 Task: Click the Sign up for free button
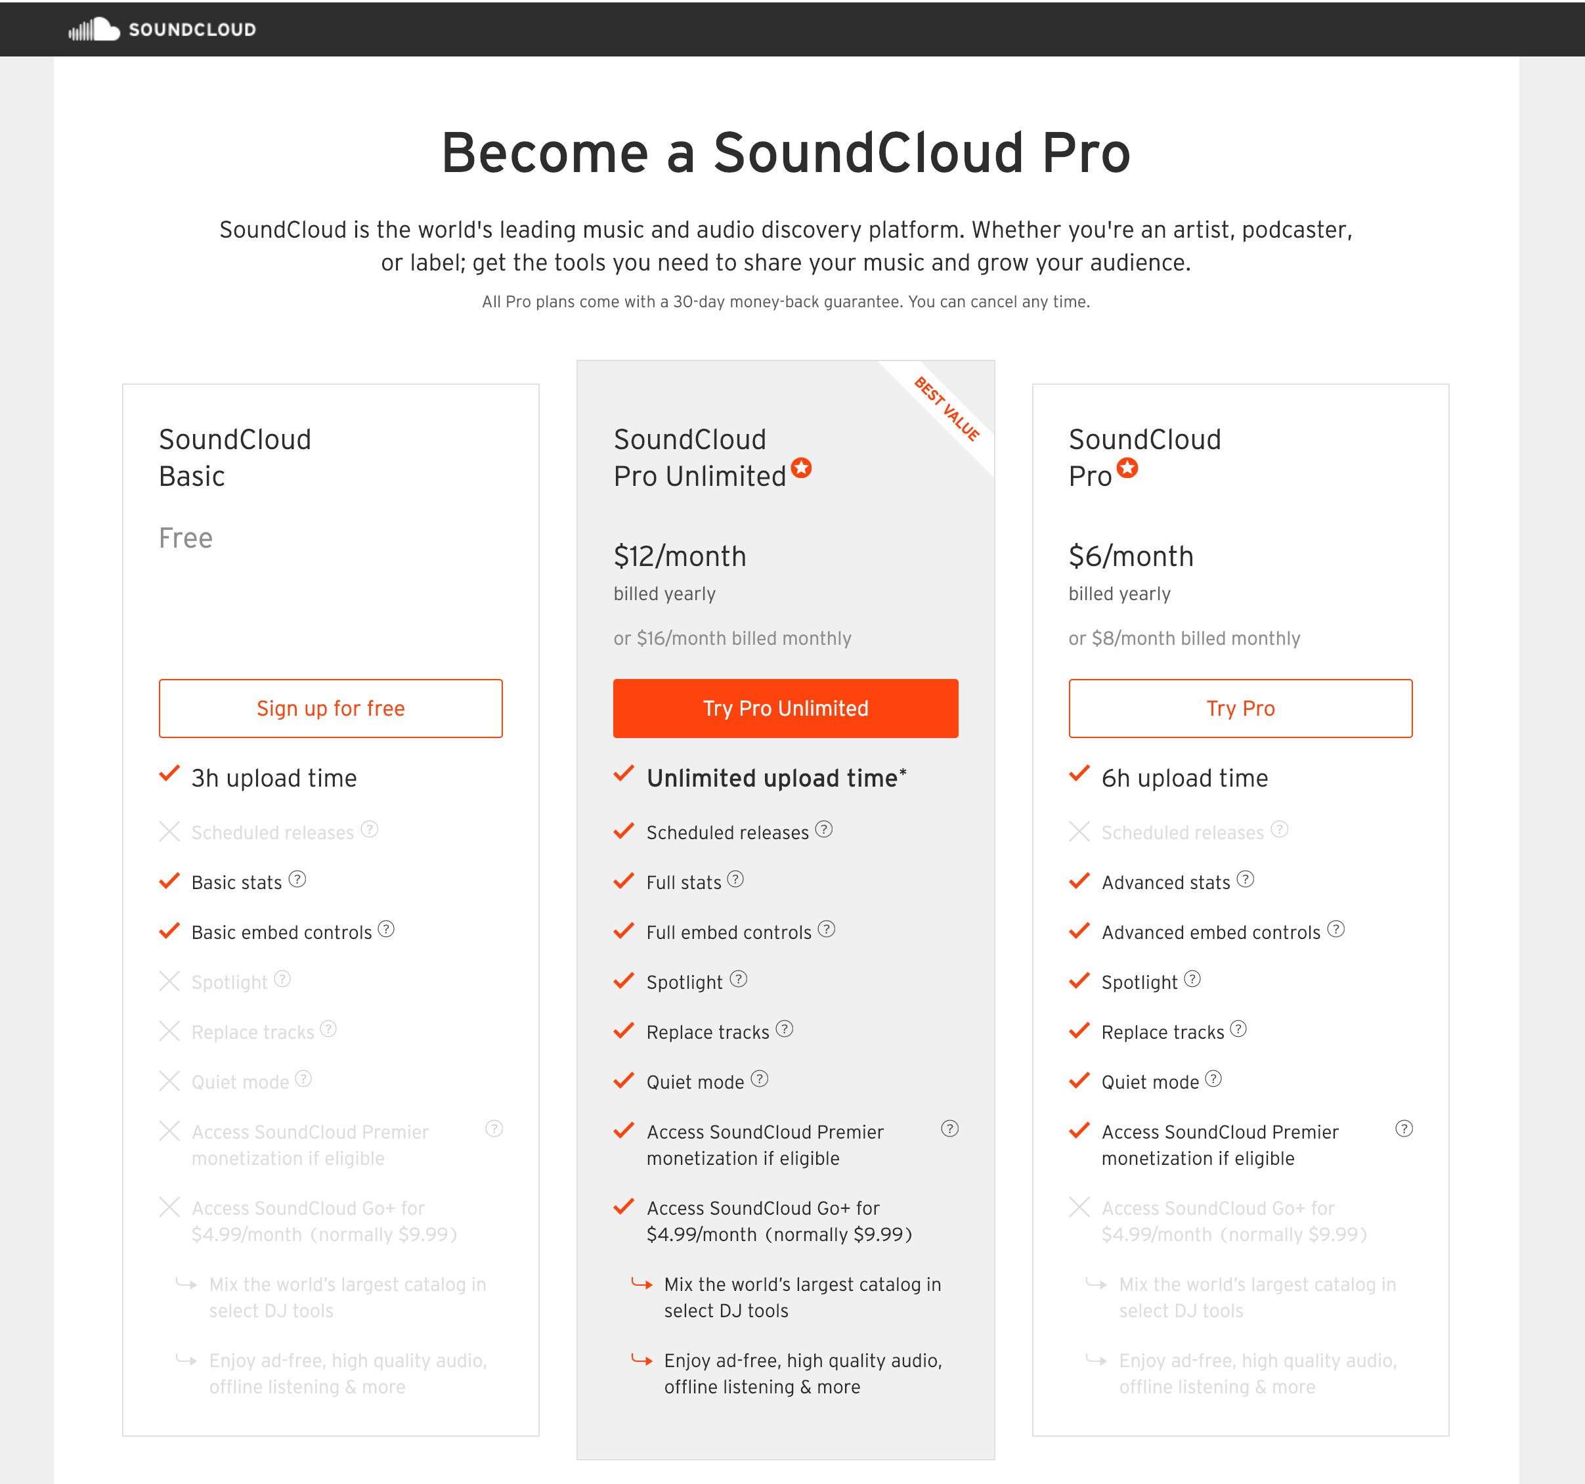pos(330,708)
